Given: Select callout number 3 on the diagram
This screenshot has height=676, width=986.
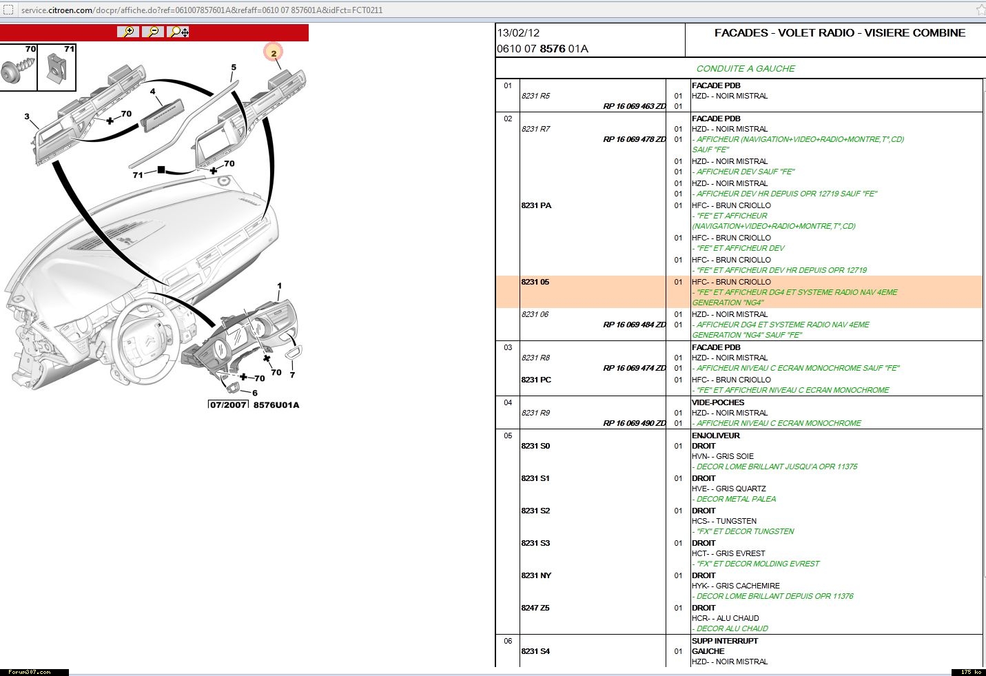Looking at the screenshot, I should (27, 116).
